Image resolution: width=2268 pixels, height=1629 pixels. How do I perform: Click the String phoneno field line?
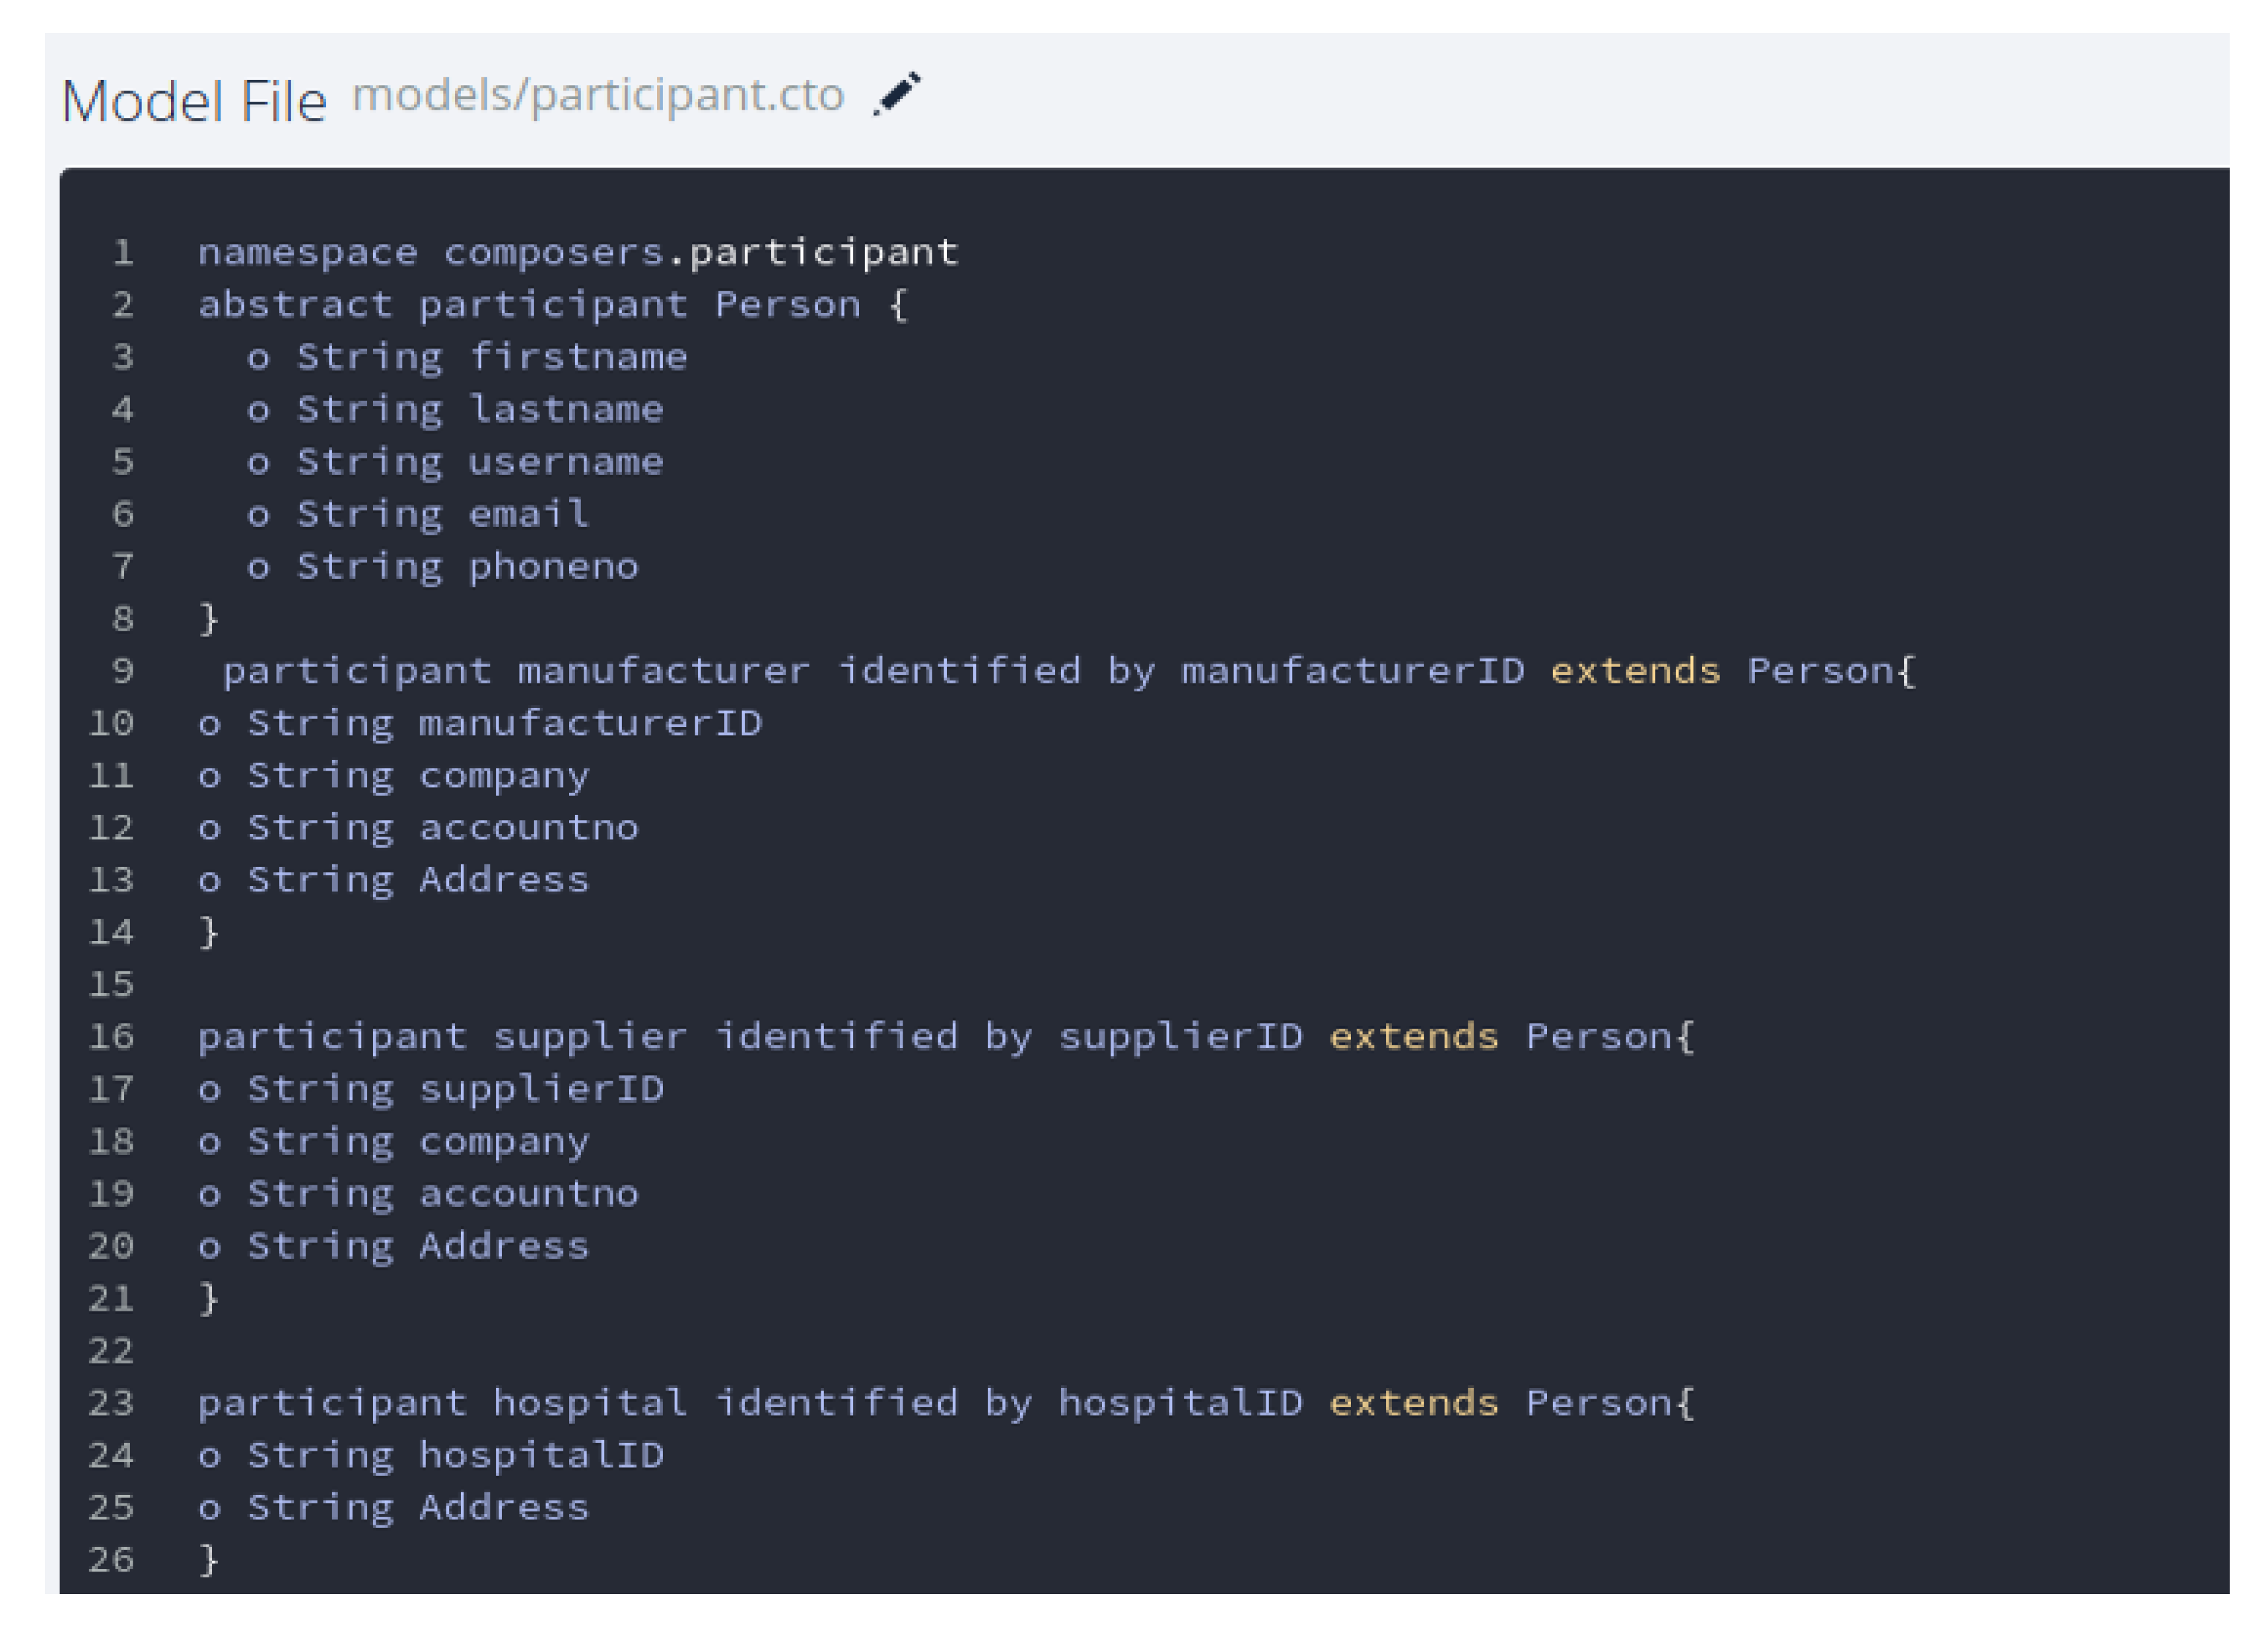[x=443, y=566]
